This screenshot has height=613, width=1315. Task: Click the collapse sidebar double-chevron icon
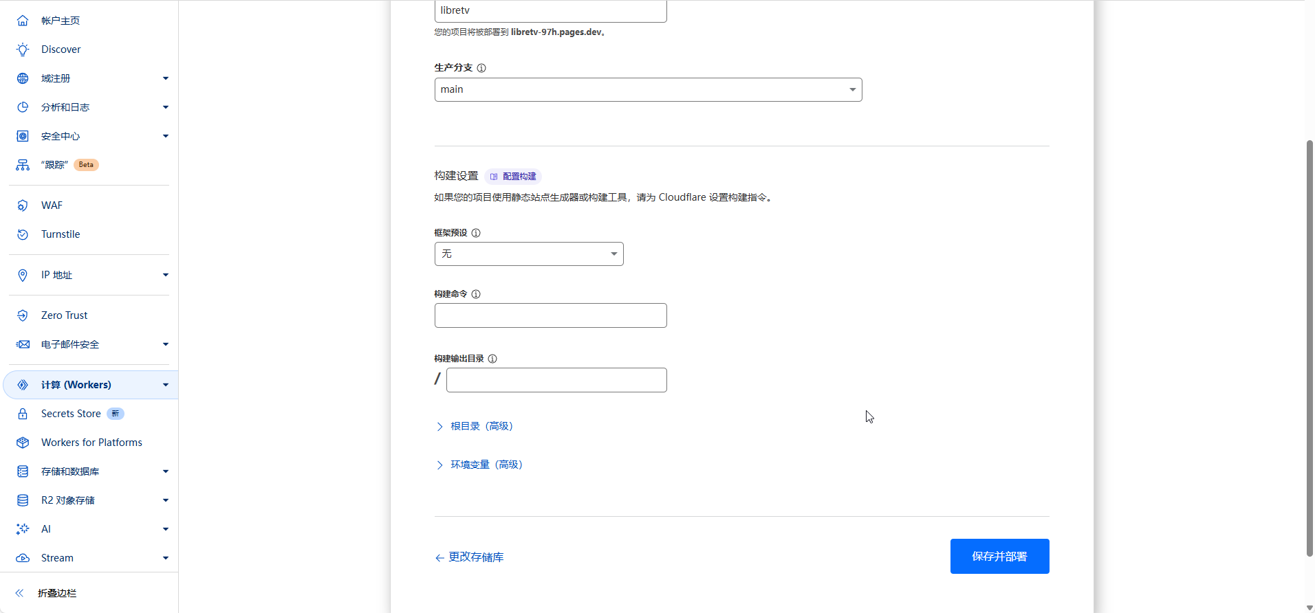[x=20, y=593]
